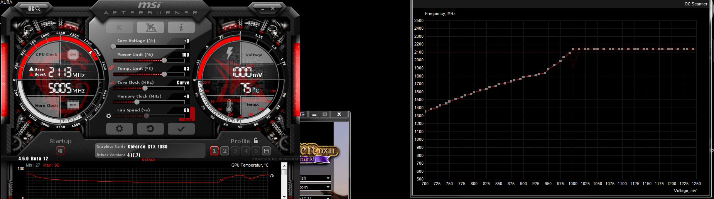This screenshot has width=714, height=199.
Task: Open the information i button
Action: pos(181,27)
